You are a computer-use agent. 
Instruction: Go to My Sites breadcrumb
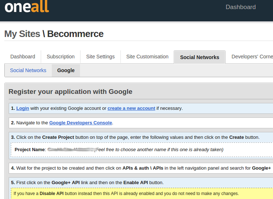(x=22, y=34)
